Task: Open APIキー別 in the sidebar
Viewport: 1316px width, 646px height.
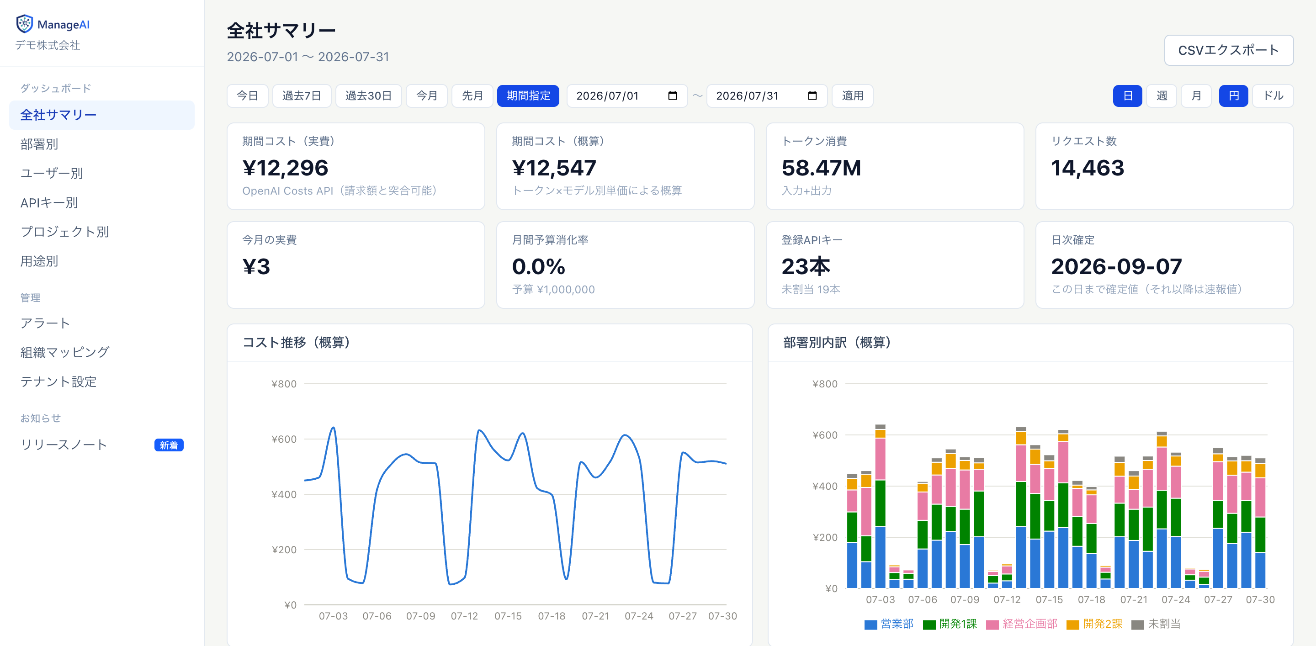Action: click(101, 203)
